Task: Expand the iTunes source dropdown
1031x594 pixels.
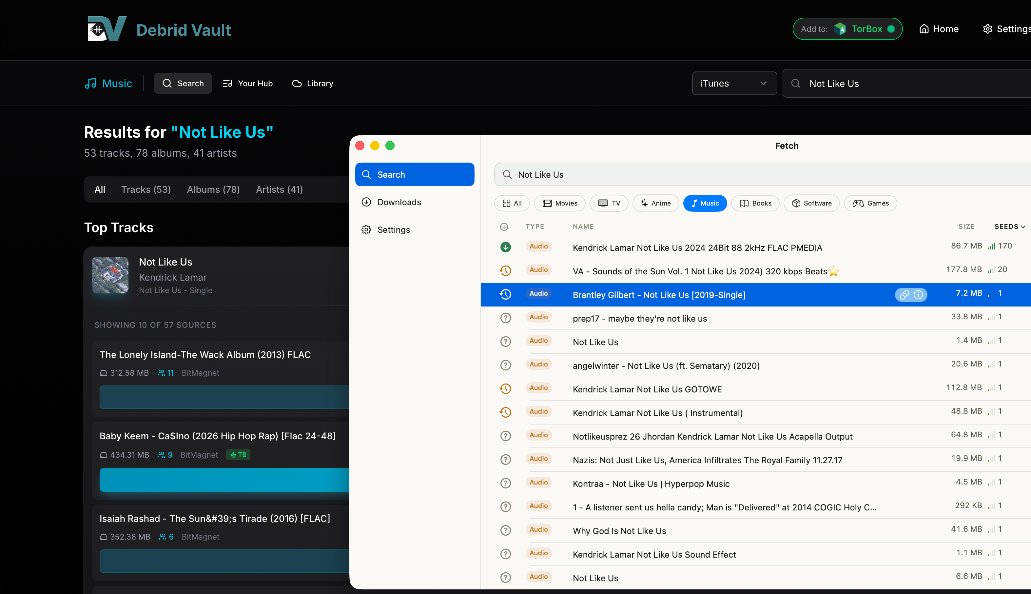Action: [x=734, y=83]
